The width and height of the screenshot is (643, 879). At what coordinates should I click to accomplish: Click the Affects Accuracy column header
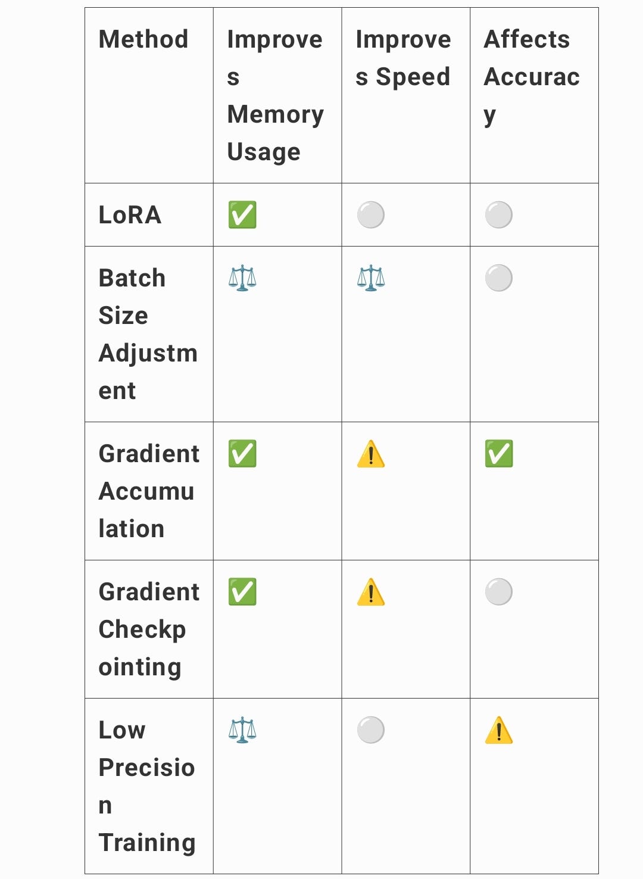(532, 77)
